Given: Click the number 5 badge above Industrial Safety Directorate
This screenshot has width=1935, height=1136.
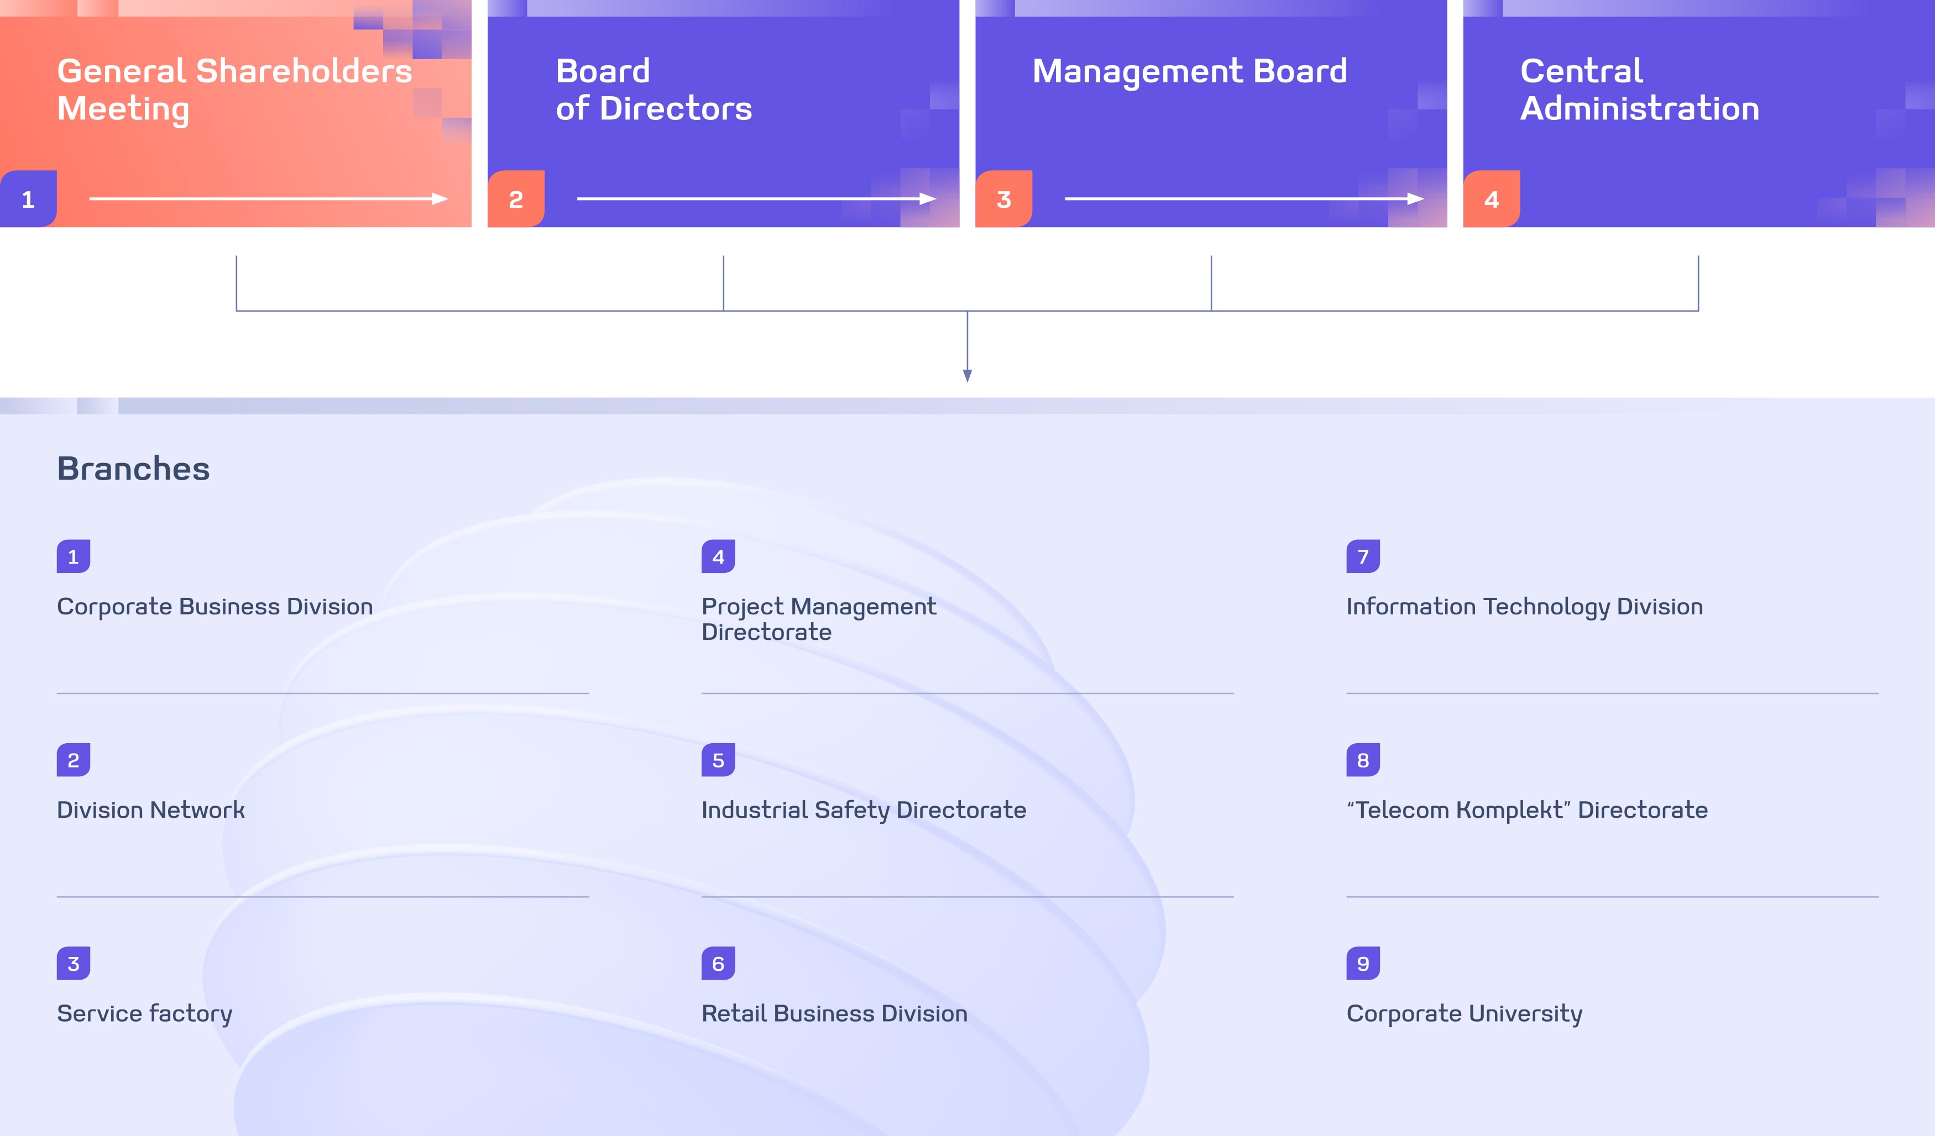Looking at the screenshot, I should pyautogui.click(x=718, y=760).
